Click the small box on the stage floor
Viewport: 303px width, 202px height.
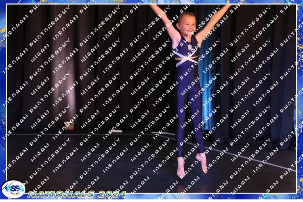click(x=69, y=126)
